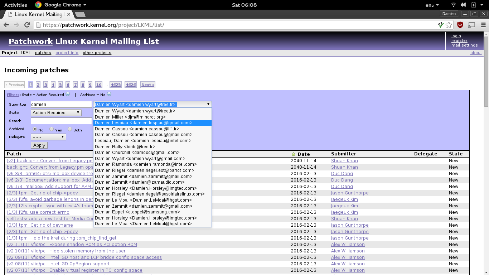The width and height of the screenshot is (489, 275).
Task: Switch to the Linux Kernel Mailing tab
Action: [x=39, y=14]
